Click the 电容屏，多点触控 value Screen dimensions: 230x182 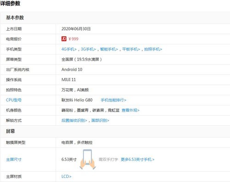point(77,143)
